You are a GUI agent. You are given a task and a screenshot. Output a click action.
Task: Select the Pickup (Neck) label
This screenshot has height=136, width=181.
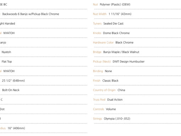102,62
